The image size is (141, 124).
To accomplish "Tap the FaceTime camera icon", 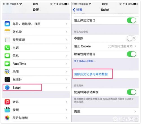I will (7, 64).
